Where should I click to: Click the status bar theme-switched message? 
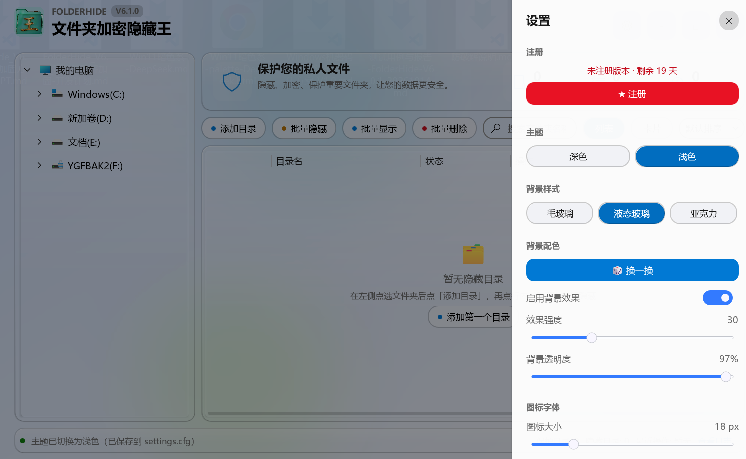pyautogui.click(x=113, y=441)
